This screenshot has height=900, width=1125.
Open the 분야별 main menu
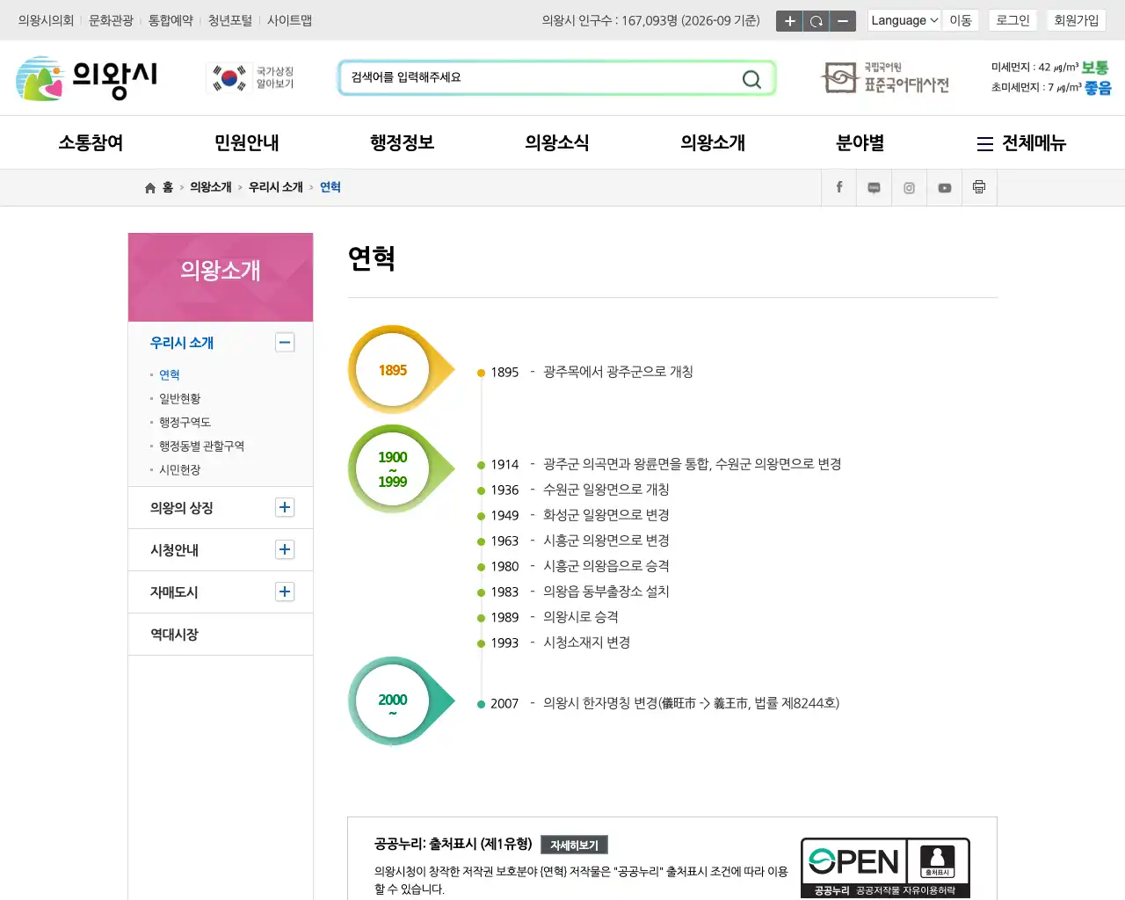point(860,142)
